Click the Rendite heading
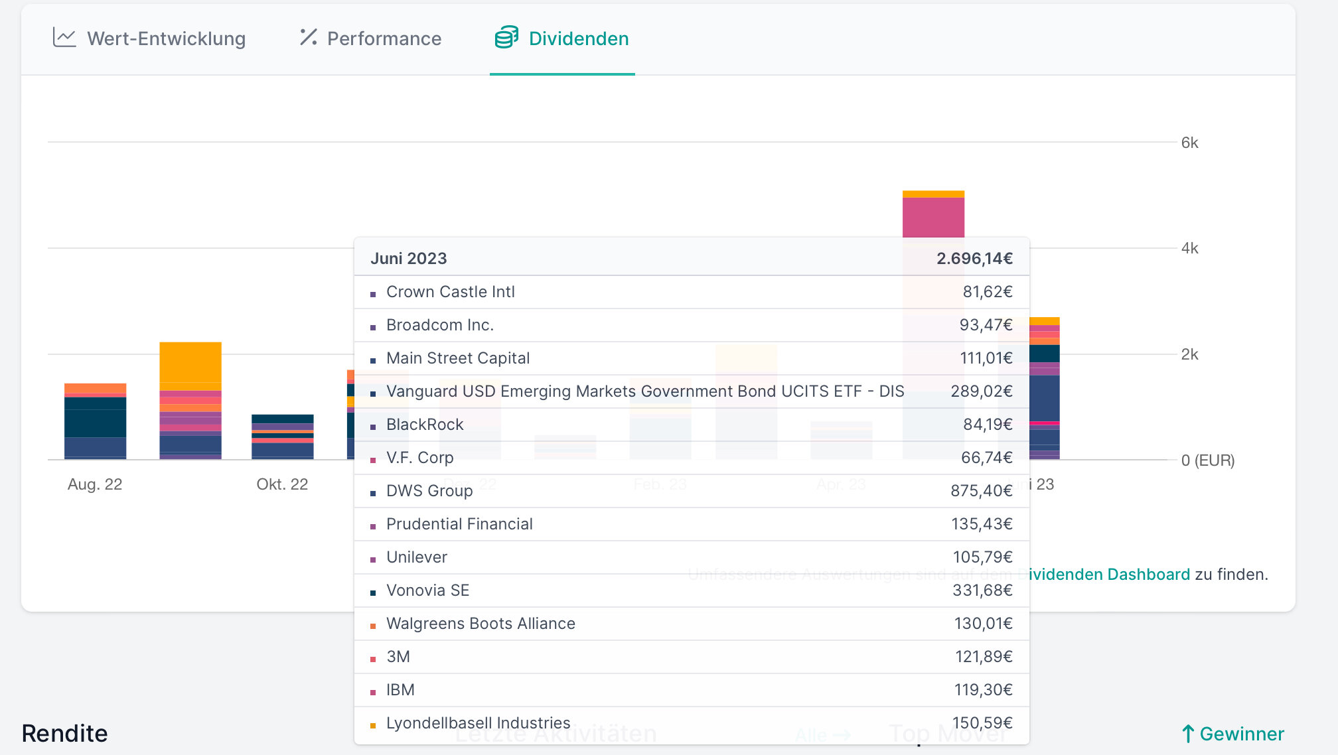This screenshot has width=1338, height=755. tap(64, 734)
